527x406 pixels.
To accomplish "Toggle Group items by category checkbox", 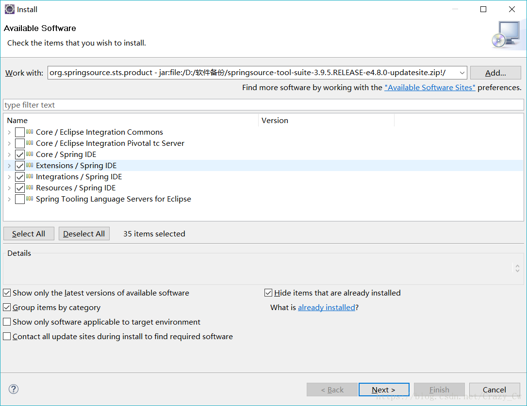I will click(x=7, y=307).
